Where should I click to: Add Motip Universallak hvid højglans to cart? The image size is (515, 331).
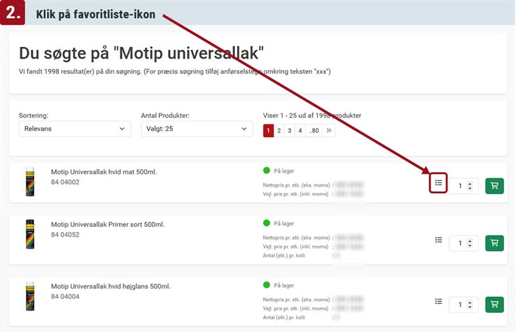[494, 304]
